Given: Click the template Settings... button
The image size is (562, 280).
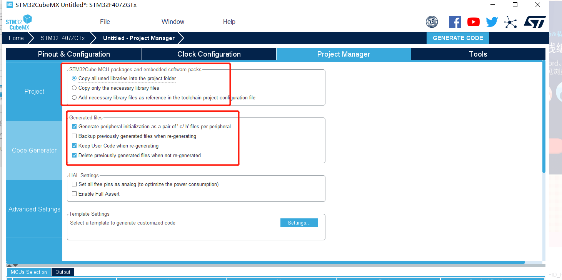Looking at the screenshot, I should 299,223.
